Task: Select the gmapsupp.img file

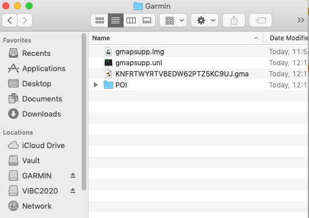Action: (x=198, y=52)
